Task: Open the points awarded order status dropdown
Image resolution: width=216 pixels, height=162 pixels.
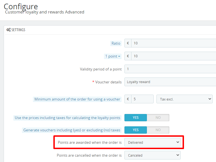Action: 152,142
